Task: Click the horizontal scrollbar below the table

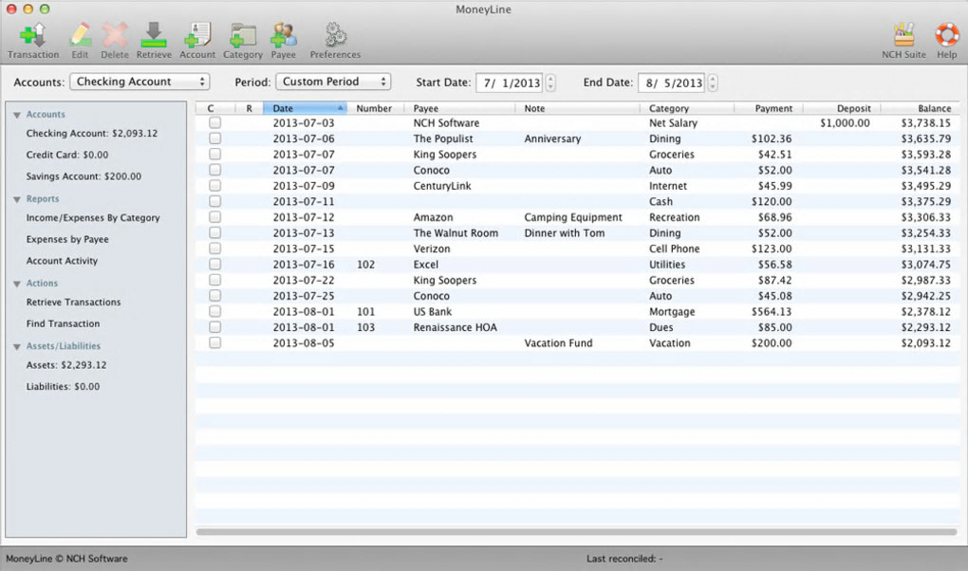Action: point(576,532)
